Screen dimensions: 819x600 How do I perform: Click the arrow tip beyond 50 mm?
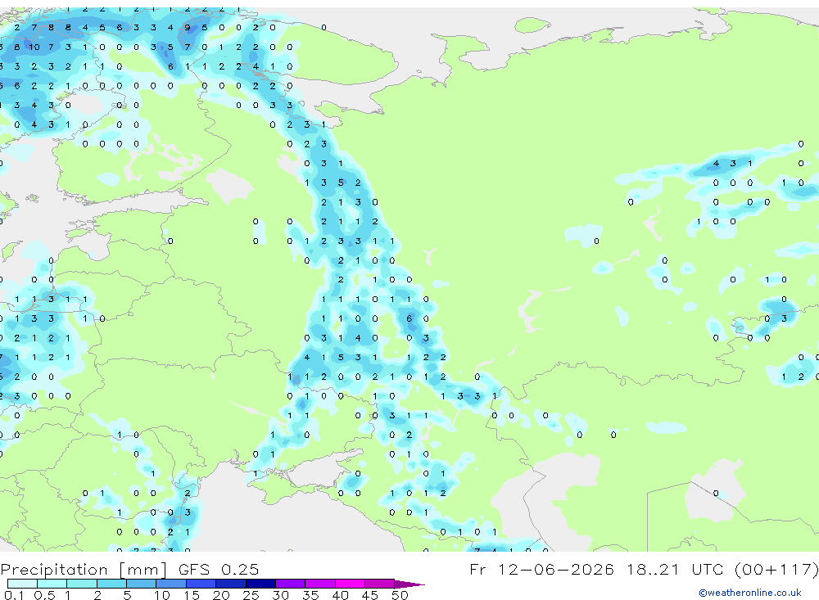(x=409, y=584)
